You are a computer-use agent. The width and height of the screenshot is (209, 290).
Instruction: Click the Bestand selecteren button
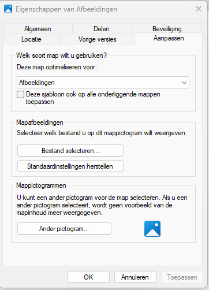pyautogui.click(x=70, y=151)
